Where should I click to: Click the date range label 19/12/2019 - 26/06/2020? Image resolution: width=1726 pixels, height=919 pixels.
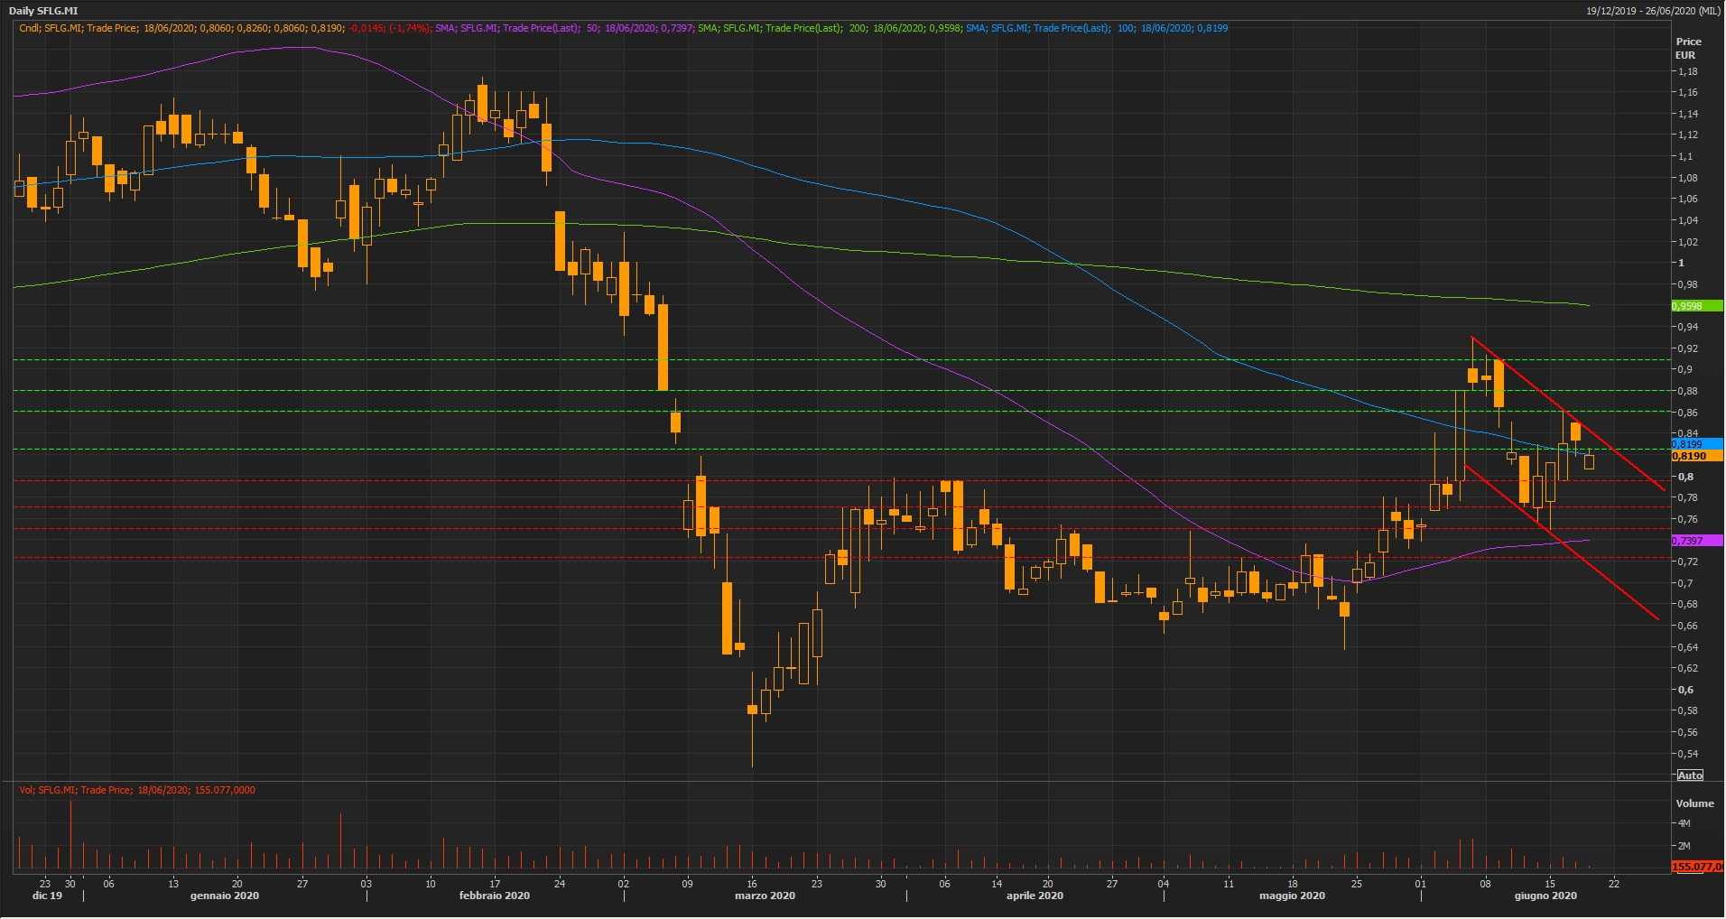[x=1652, y=11]
